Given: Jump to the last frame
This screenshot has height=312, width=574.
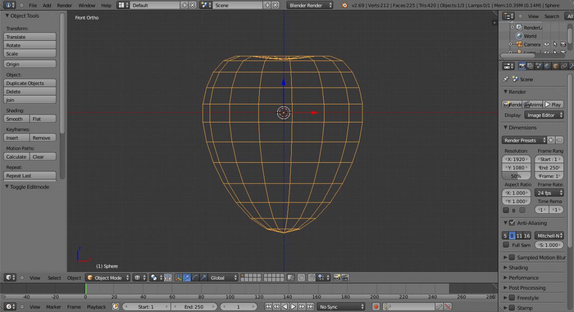Looking at the screenshot, I should [x=310, y=307].
